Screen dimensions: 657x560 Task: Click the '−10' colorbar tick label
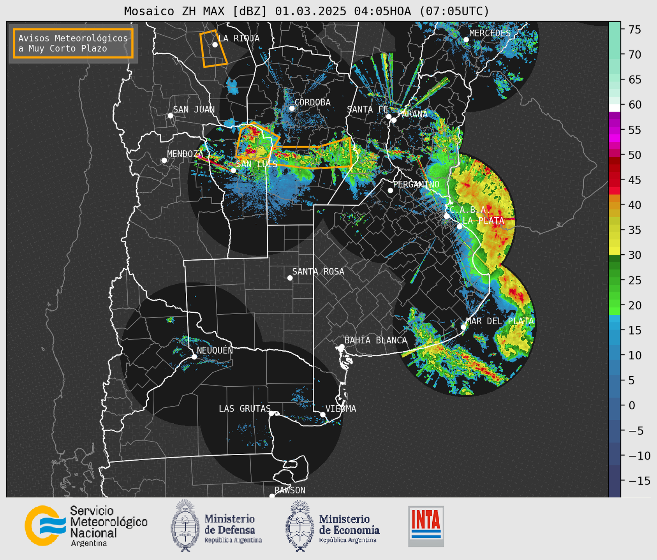[x=639, y=456]
